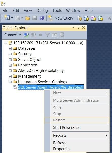Open the Edit menu
This screenshot has height=153, width=112.
click(16, 11)
